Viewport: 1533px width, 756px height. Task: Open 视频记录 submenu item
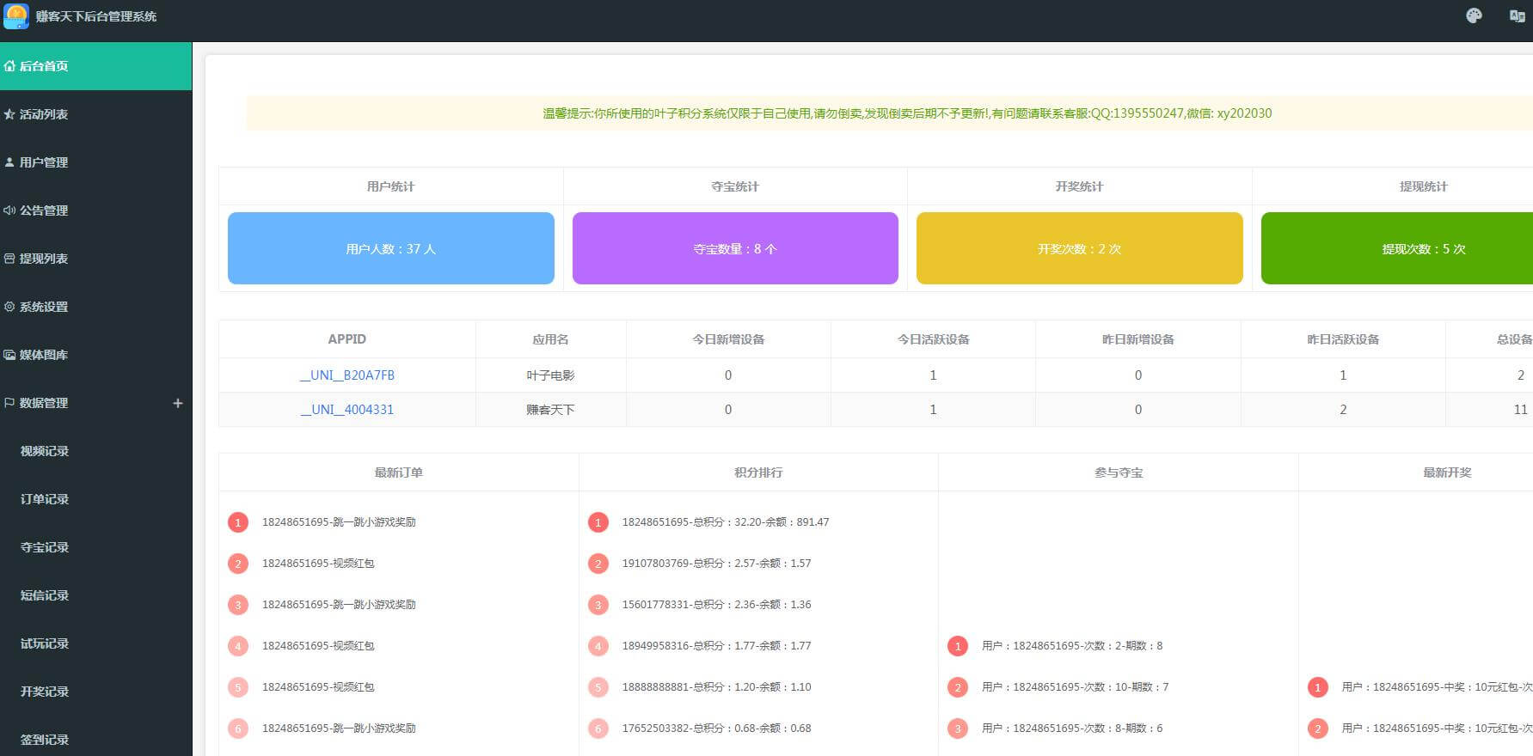(x=95, y=451)
